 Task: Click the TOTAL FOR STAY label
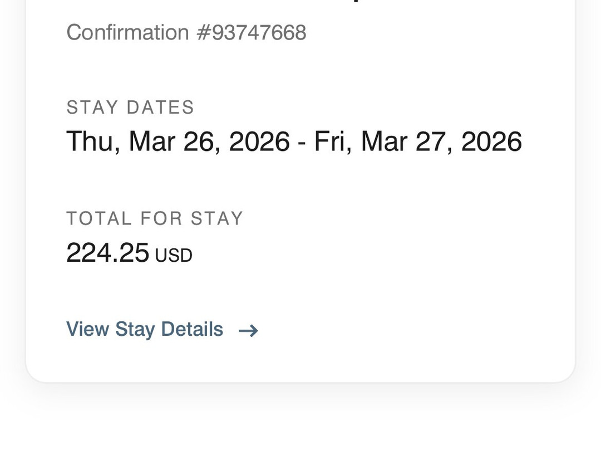click(155, 218)
